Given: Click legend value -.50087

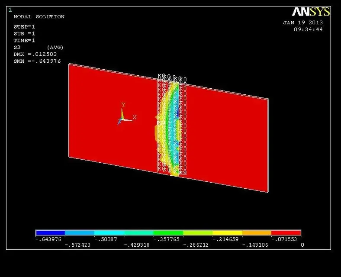Looking at the screenshot, I should 106,239.
